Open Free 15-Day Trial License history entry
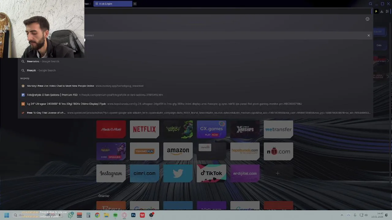Screen dimensions: 392x220 195,113
